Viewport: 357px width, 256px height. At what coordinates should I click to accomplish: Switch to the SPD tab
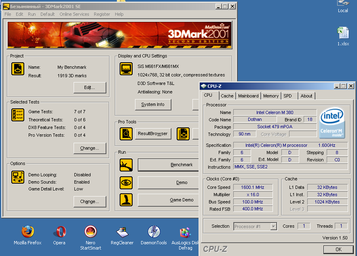coord(287,96)
